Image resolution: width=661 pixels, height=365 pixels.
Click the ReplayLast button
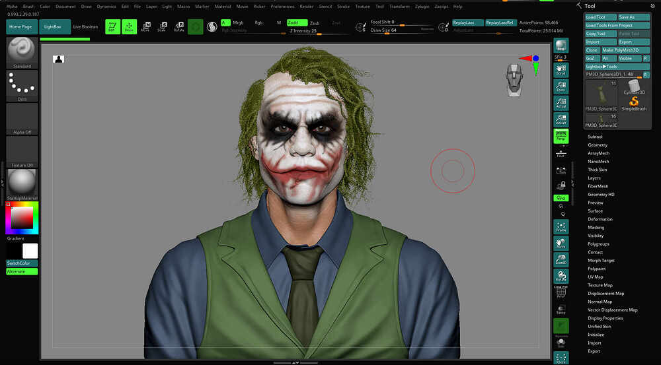468,22
